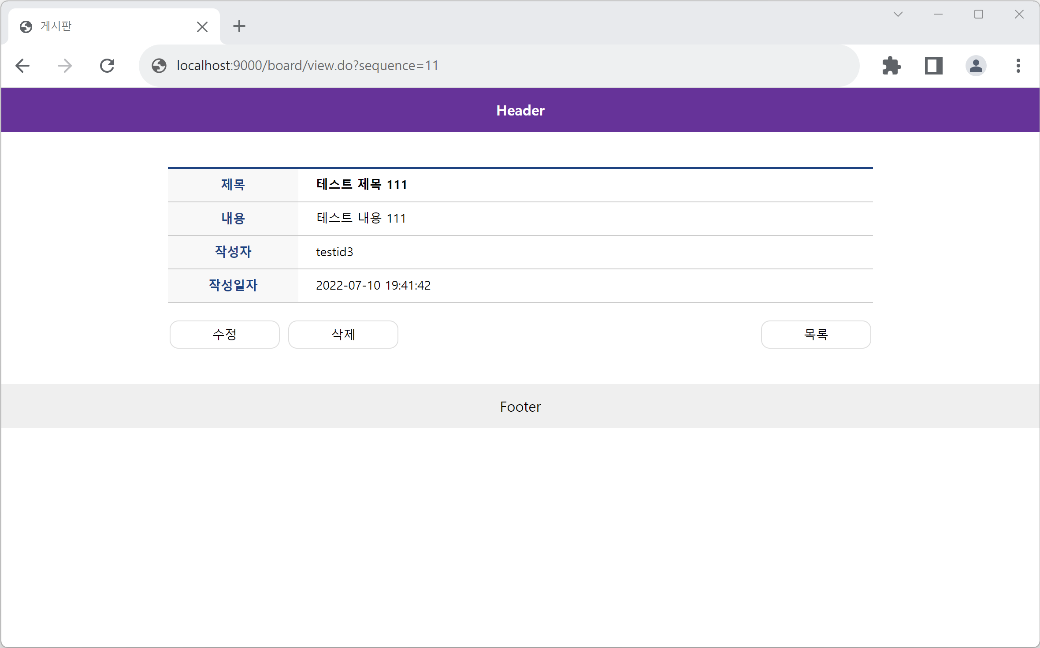Click the site info globe icon
The height and width of the screenshot is (648, 1040).
[x=159, y=66]
